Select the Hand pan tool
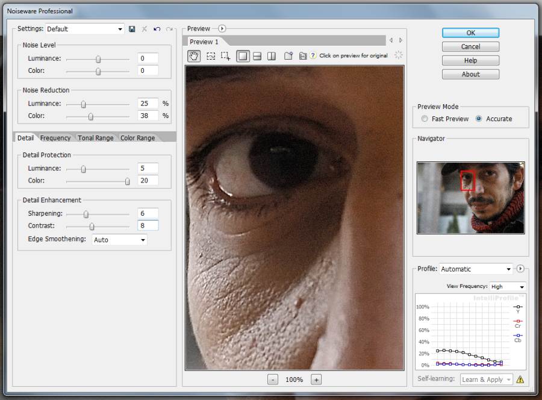Image resolution: width=542 pixels, height=400 pixels. (x=194, y=56)
